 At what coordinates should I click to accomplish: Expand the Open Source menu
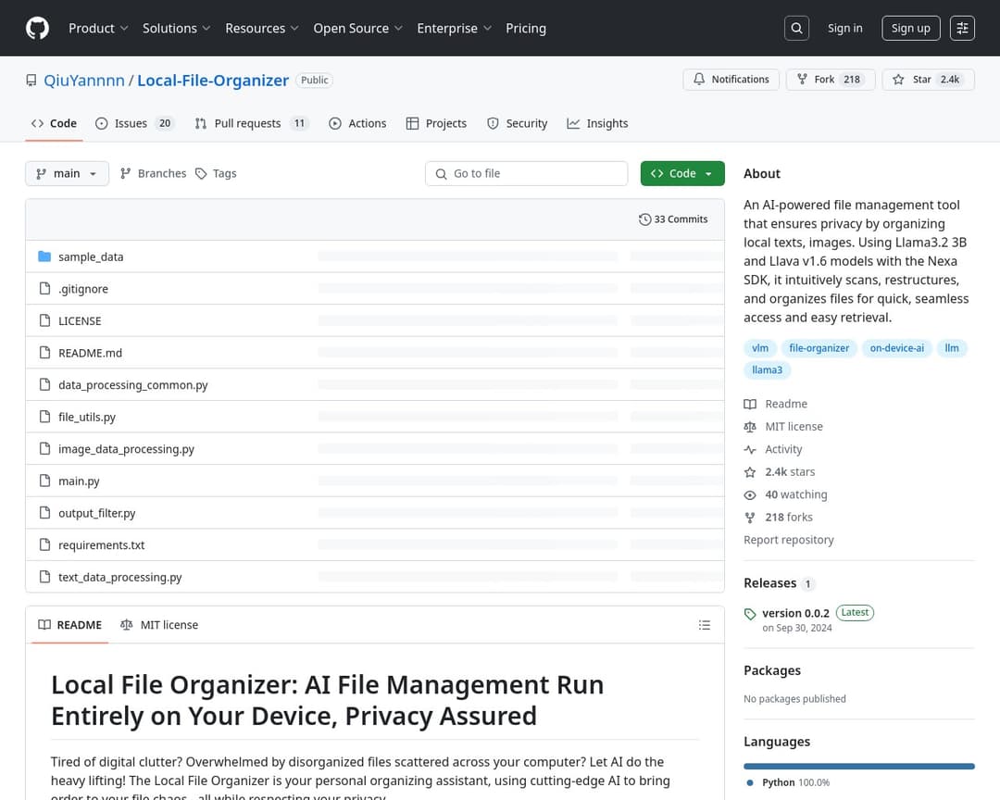[x=357, y=28]
